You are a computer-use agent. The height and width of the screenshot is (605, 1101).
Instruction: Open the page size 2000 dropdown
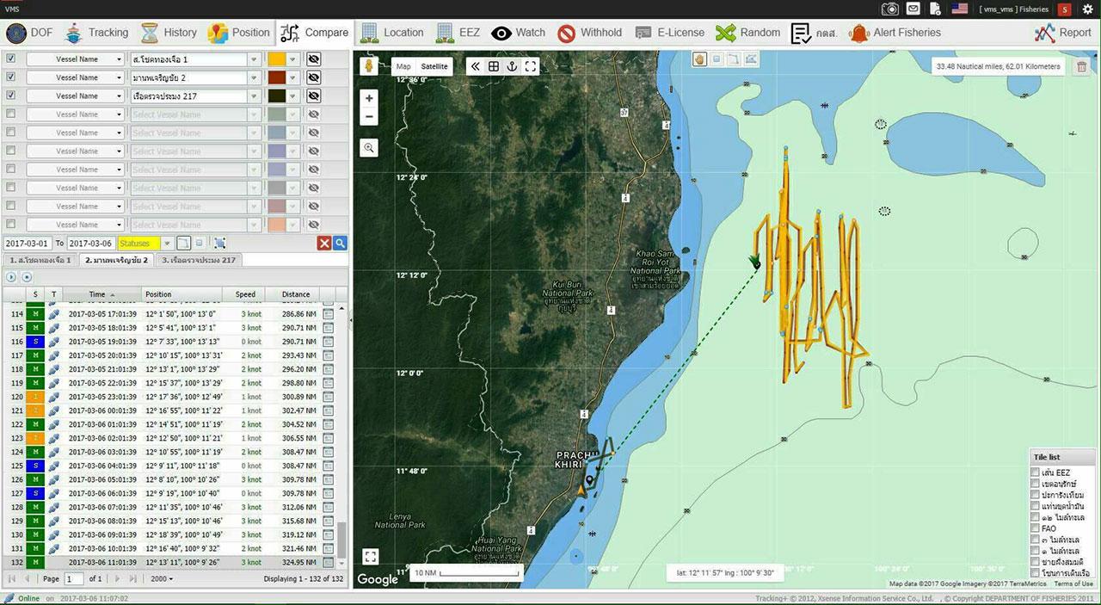coord(162,579)
